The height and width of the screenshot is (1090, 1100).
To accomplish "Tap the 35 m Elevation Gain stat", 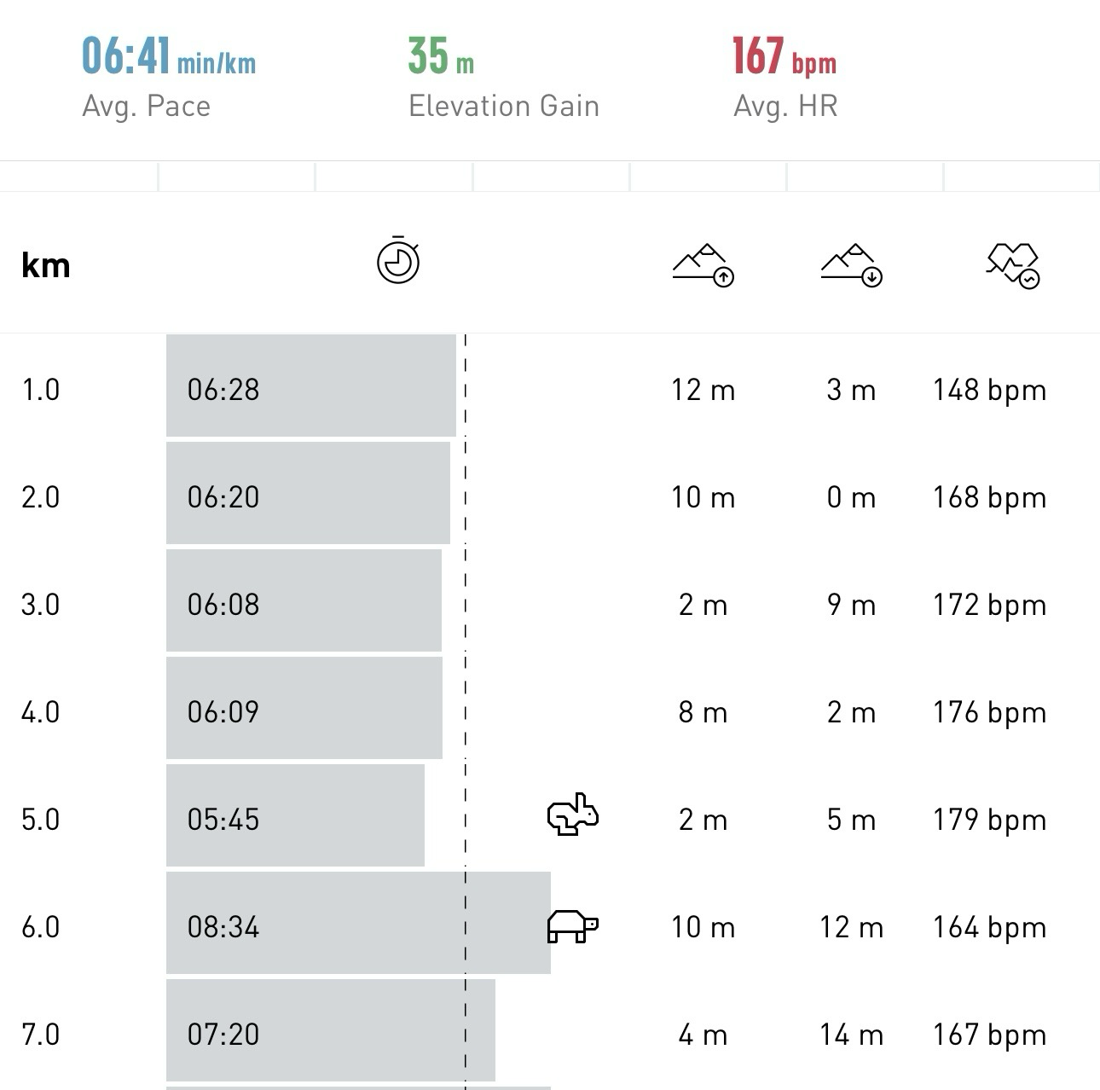I will 504,77.
